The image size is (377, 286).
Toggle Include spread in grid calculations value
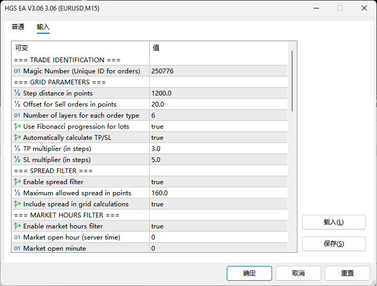click(157, 204)
